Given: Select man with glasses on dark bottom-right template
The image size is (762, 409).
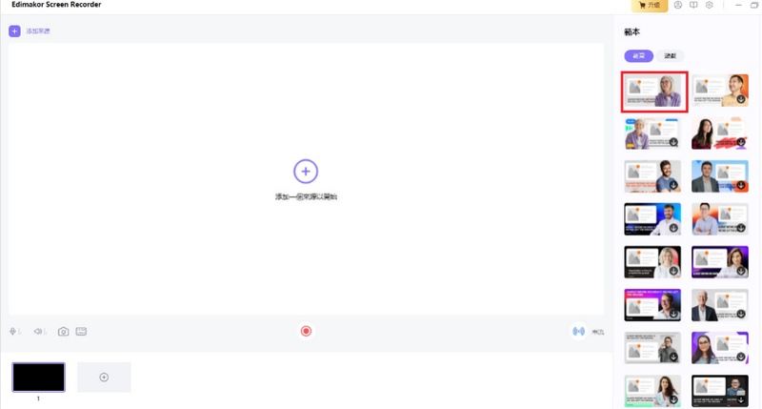Looking at the screenshot, I should 720,391.
